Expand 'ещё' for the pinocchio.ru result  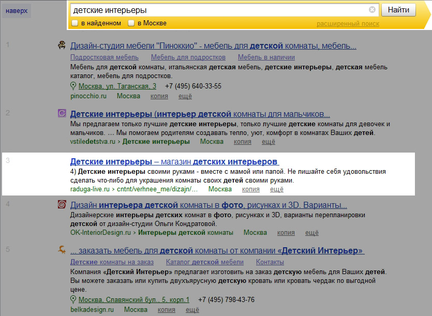185,96
